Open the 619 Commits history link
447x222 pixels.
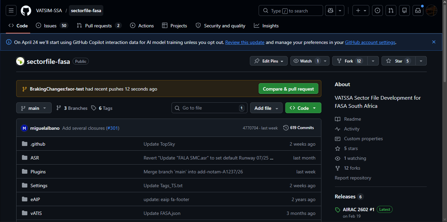298,128
